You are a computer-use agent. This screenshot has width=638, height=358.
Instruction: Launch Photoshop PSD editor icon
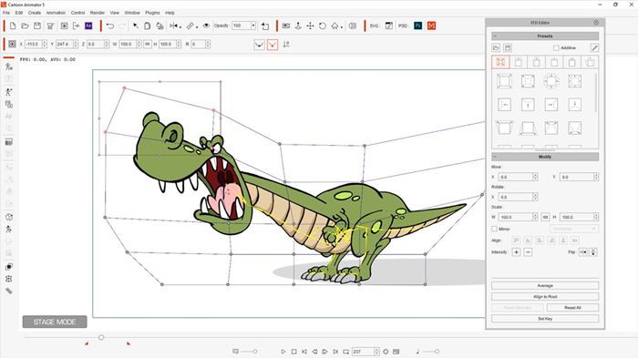point(417,26)
